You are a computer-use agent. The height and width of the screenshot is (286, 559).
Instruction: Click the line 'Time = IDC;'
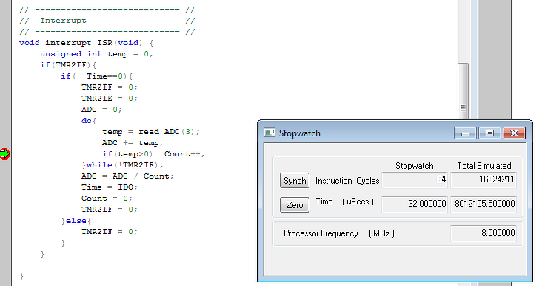[109, 187]
